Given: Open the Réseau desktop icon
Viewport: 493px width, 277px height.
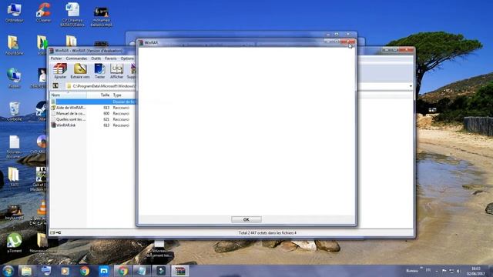Looking at the screenshot, I should [x=14, y=78].
